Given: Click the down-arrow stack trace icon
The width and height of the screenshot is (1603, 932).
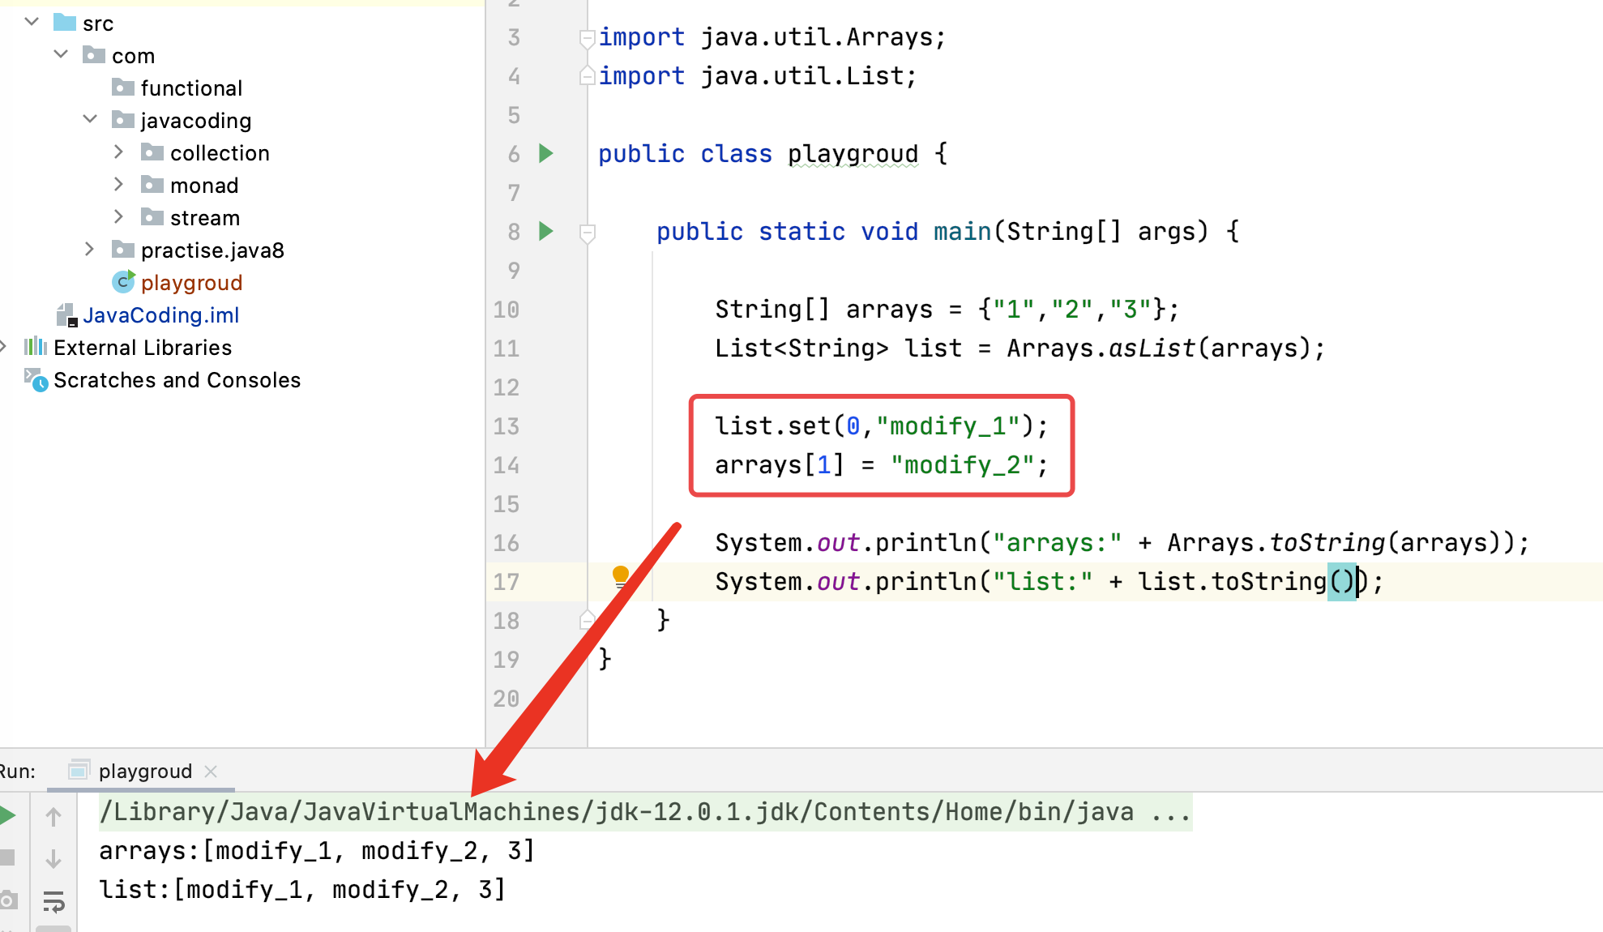Looking at the screenshot, I should click(x=53, y=859).
